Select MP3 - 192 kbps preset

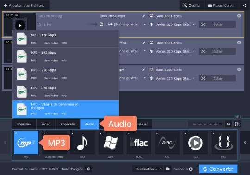[65, 56]
